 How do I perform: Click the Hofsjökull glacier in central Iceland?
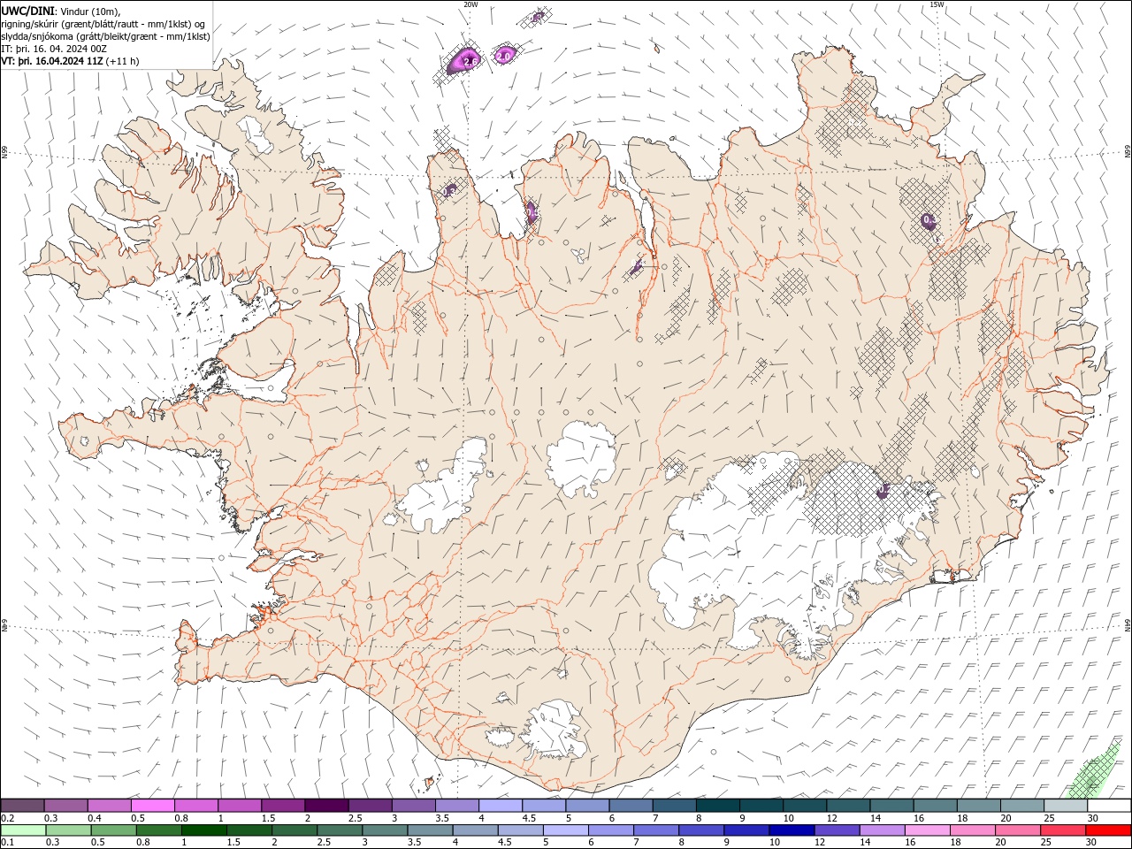582,459
